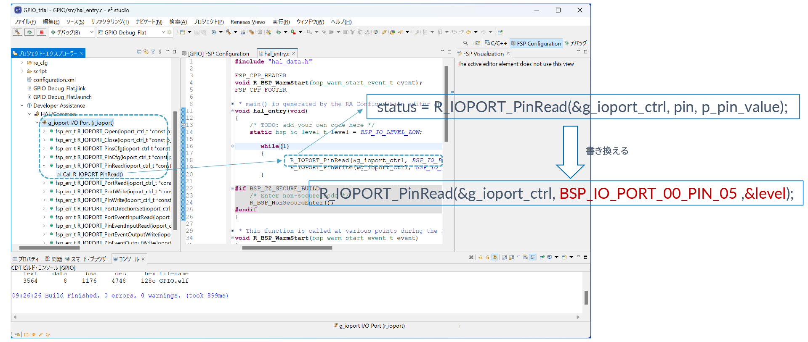Screen dimensions: 808x342
Task: Click the hammer Build button
Action: 17,32
